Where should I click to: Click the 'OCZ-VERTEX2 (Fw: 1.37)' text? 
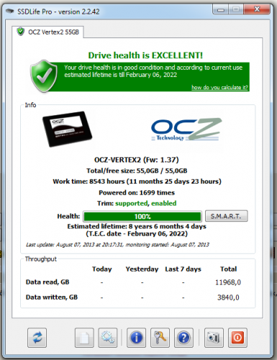coord(137,160)
